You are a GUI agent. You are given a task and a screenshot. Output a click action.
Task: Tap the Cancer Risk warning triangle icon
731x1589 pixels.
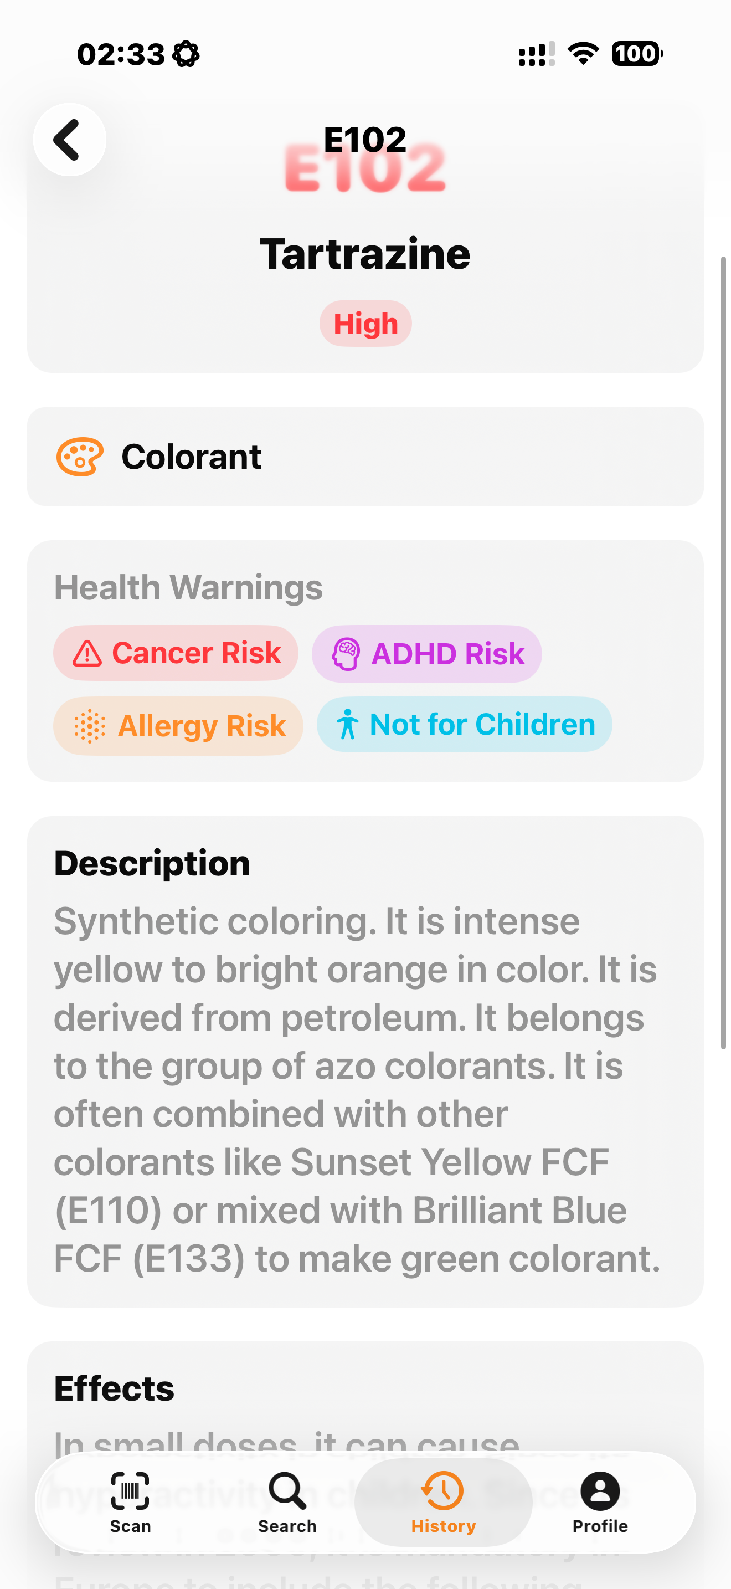point(87,653)
